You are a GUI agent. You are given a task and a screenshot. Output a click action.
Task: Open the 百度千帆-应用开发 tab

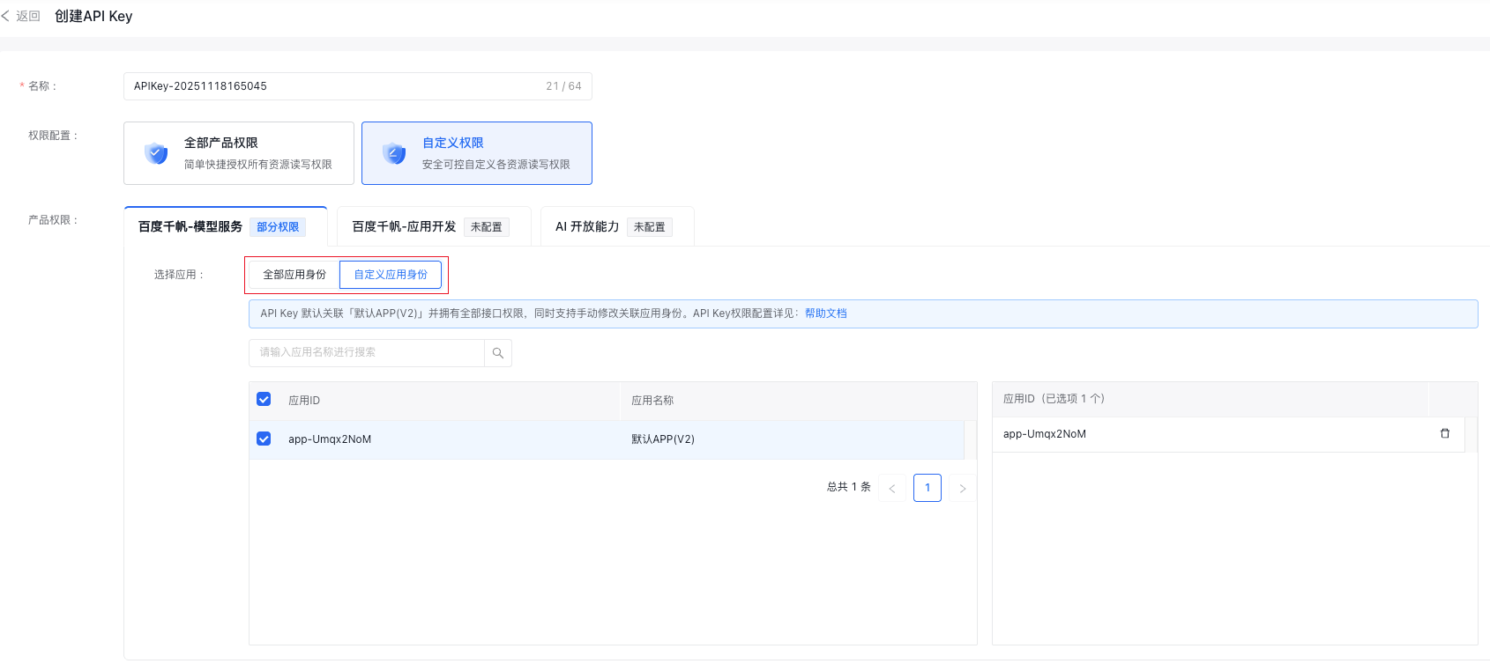pos(434,226)
